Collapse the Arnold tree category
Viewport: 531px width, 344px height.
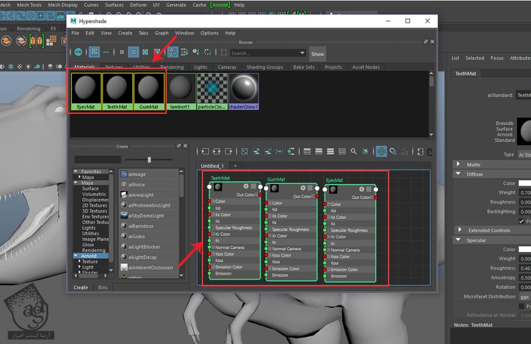point(76,256)
